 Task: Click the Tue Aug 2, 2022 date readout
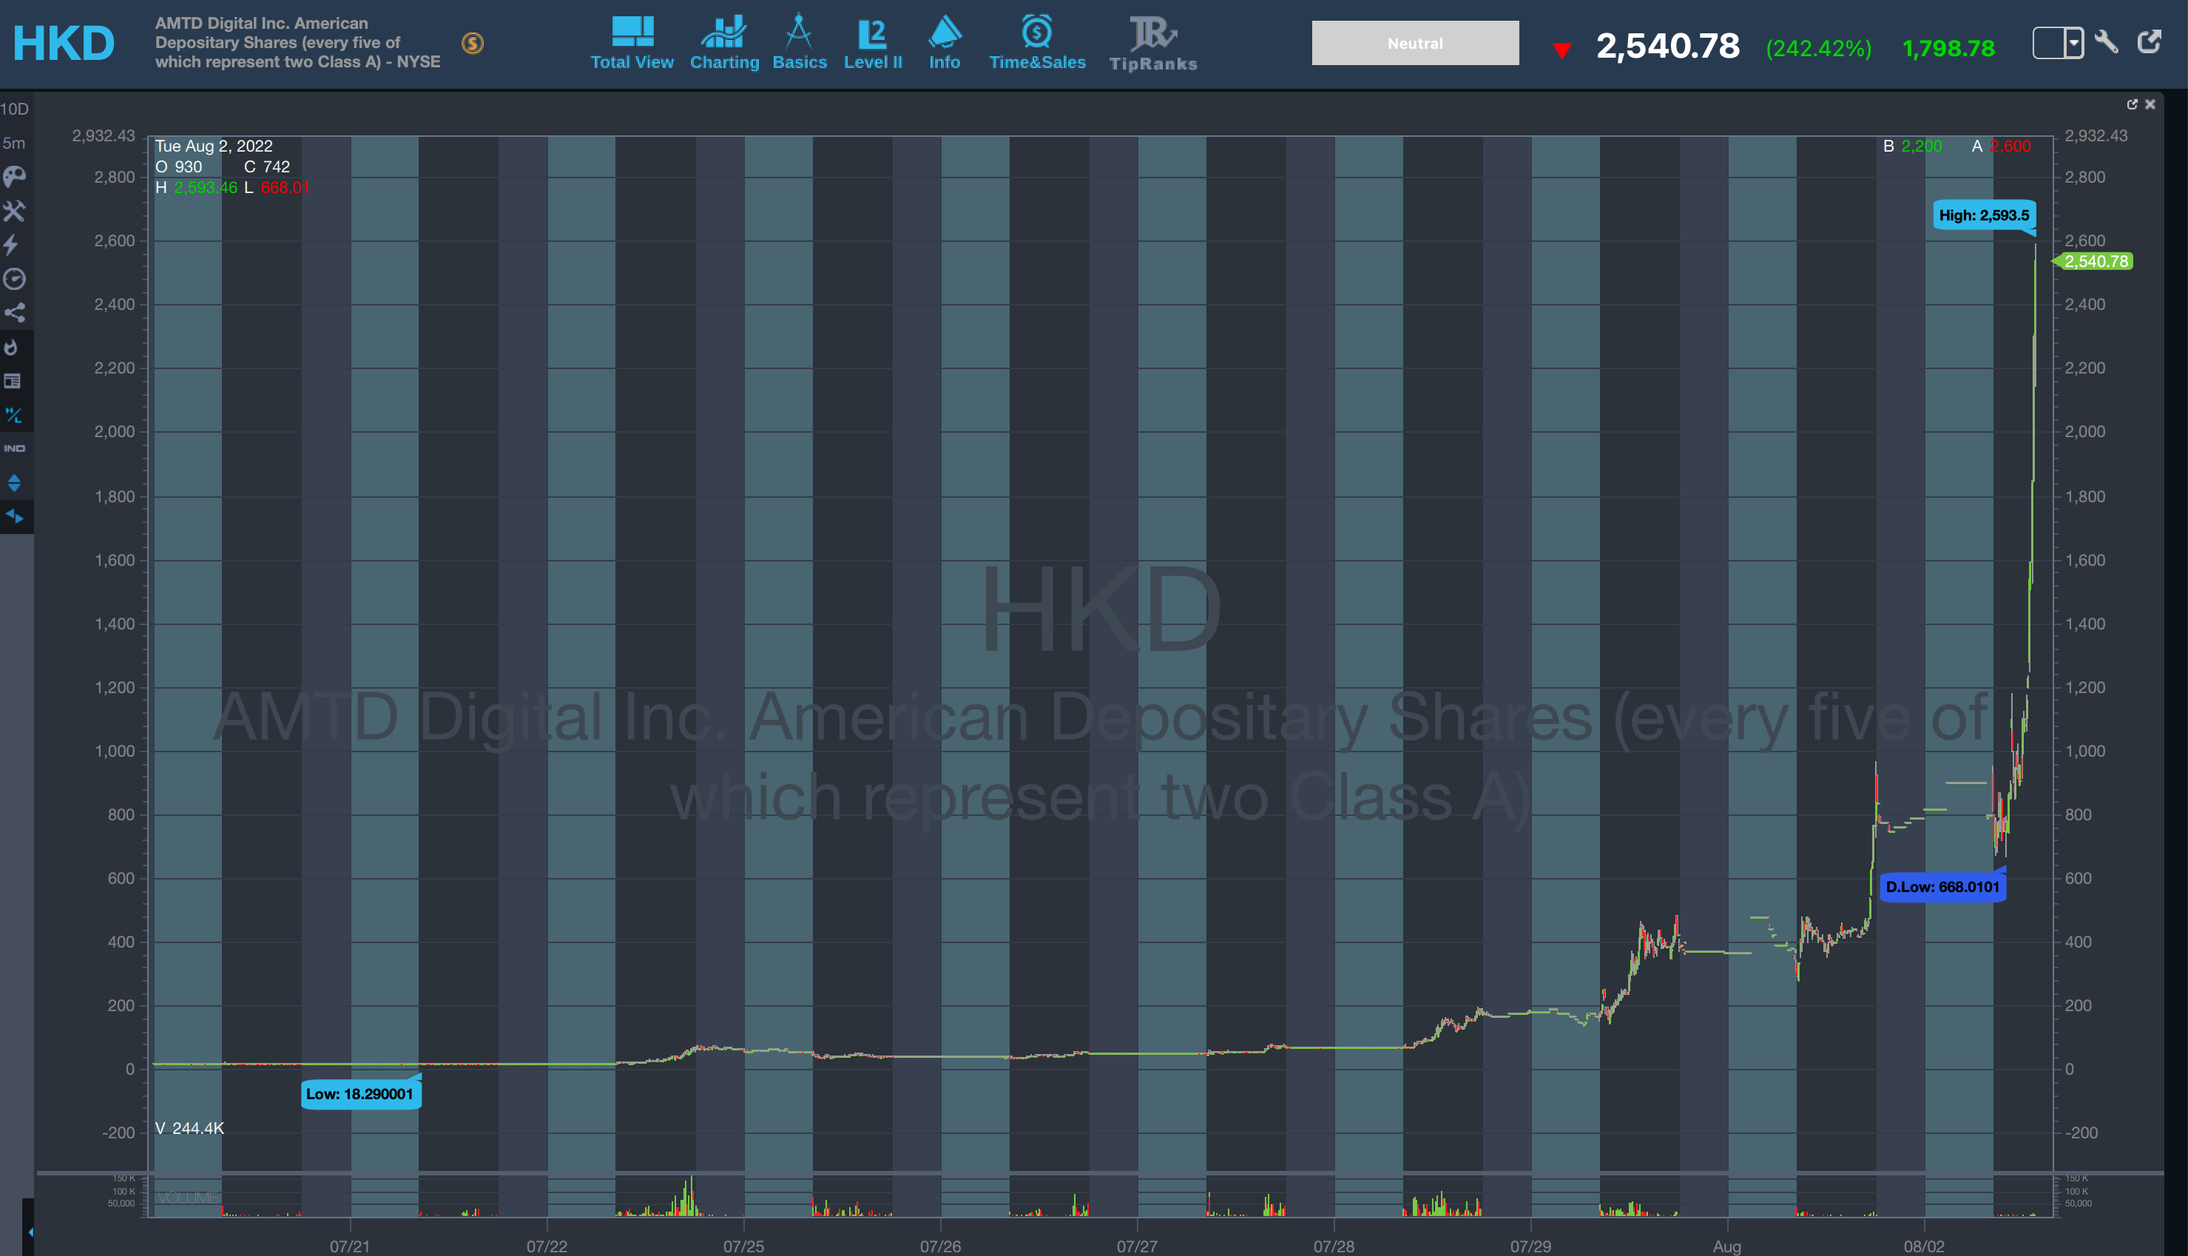point(214,146)
